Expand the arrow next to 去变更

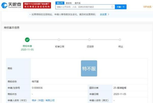109,14
